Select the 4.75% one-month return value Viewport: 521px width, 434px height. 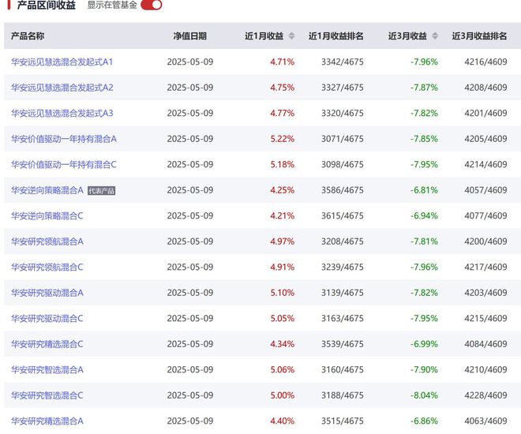click(x=283, y=88)
